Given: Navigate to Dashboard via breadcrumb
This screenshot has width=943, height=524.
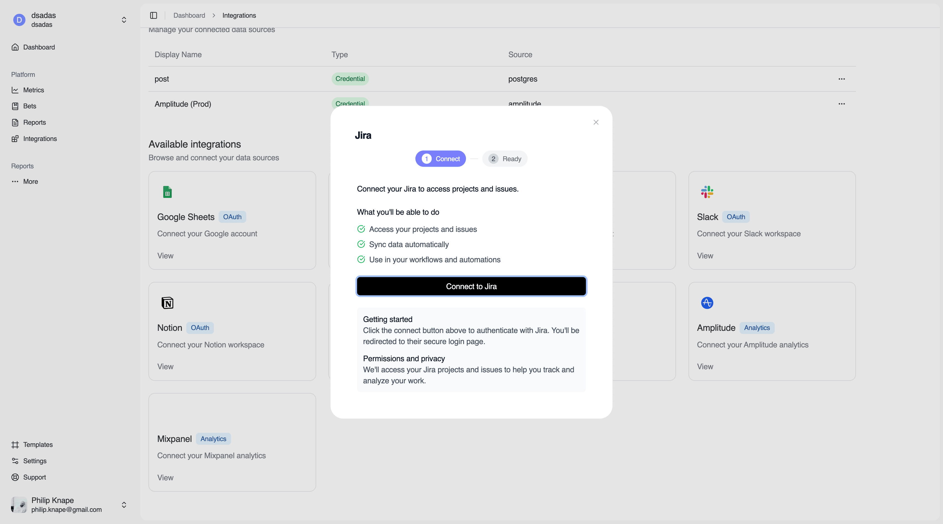Looking at the screenshot, I should (x=189, y=15).
